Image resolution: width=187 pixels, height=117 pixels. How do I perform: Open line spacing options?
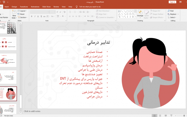[x=88, y=12]
